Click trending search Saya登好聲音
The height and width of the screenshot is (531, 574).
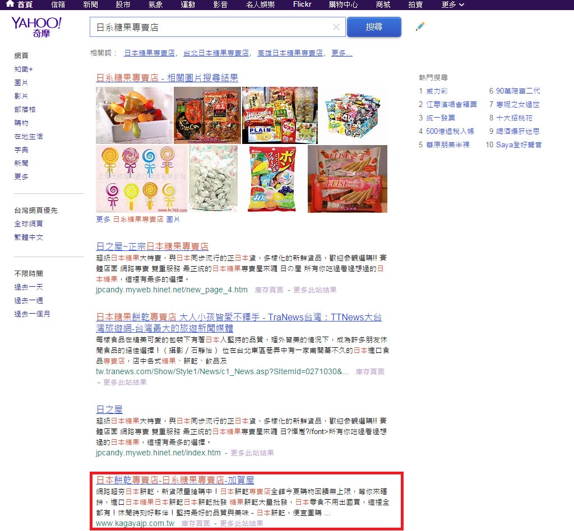pos(519,145)
